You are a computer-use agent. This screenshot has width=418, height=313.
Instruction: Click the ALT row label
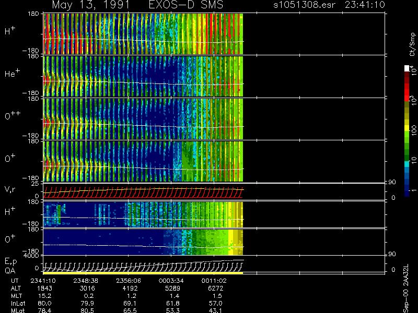pos(16,288)
